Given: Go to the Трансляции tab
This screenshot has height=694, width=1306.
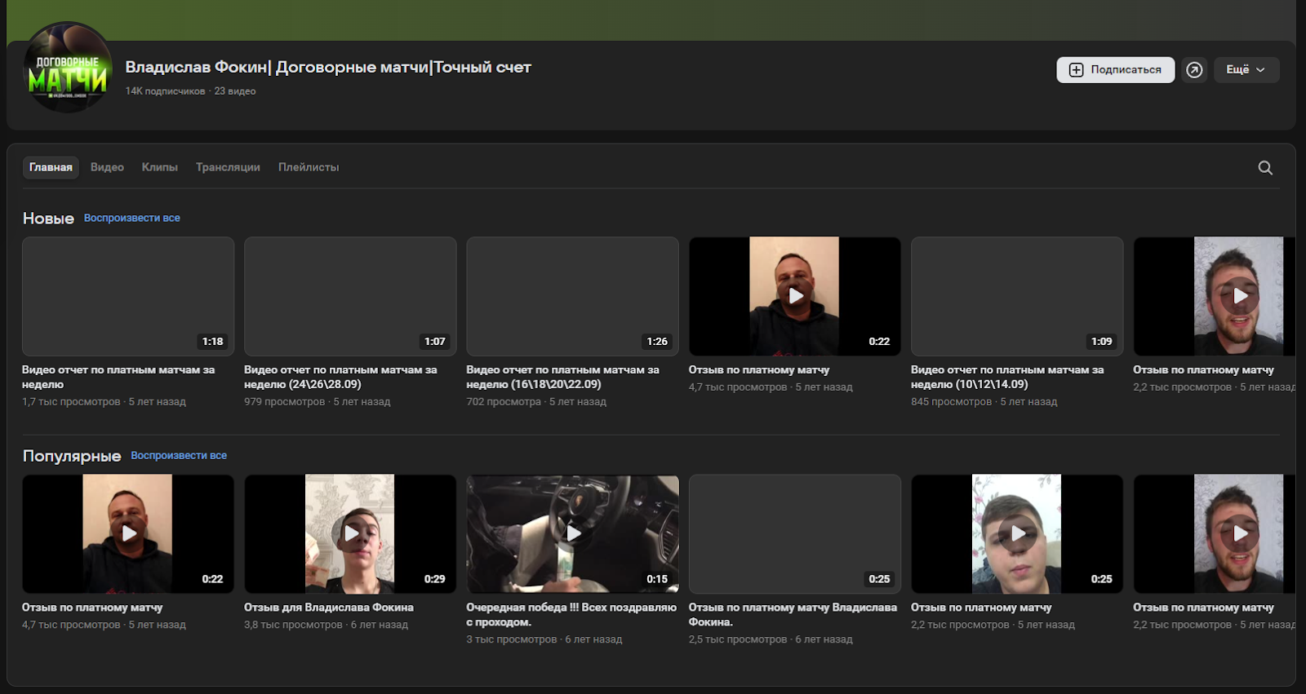Looking at the screenshot, I should (x=228, y=167).
